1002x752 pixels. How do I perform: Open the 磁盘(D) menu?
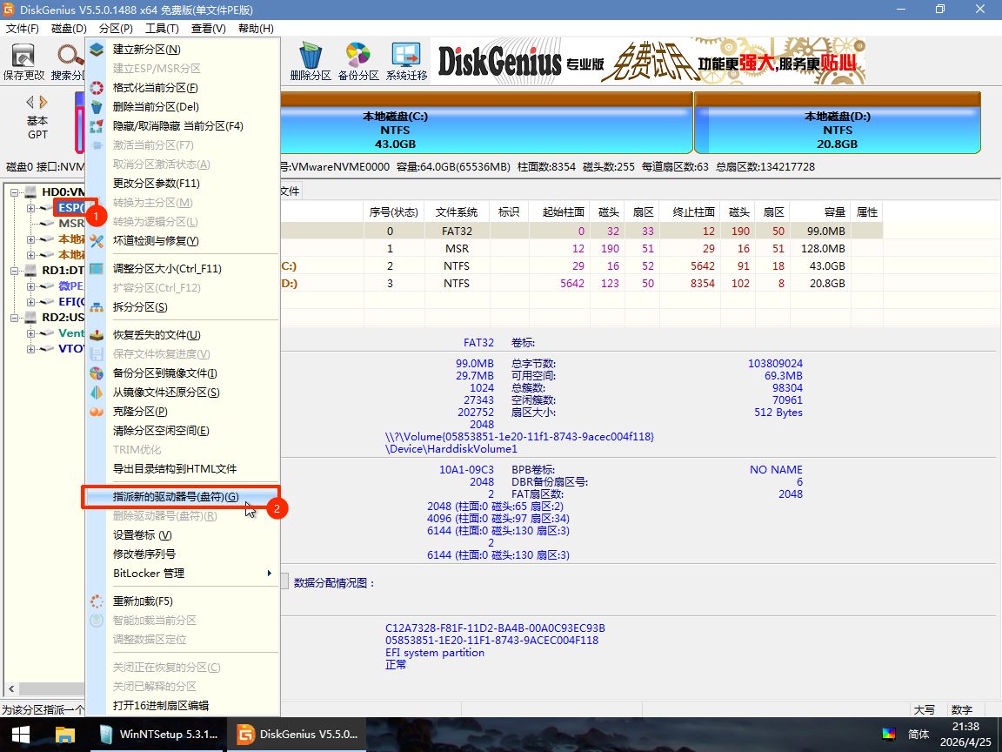click(69, 28)
